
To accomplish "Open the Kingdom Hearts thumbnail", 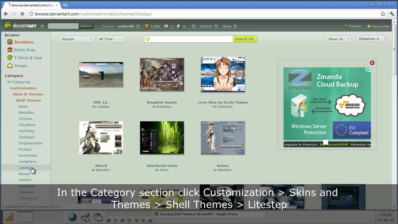I will click(162, 75).
